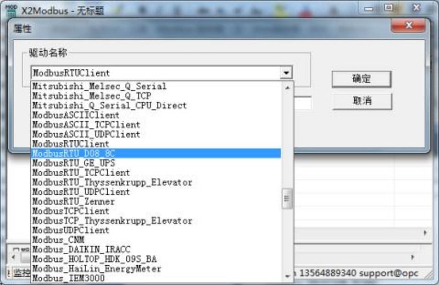Click the 确定 confirm button
Screen dimensions: 439x285
(x=362, y=79)
